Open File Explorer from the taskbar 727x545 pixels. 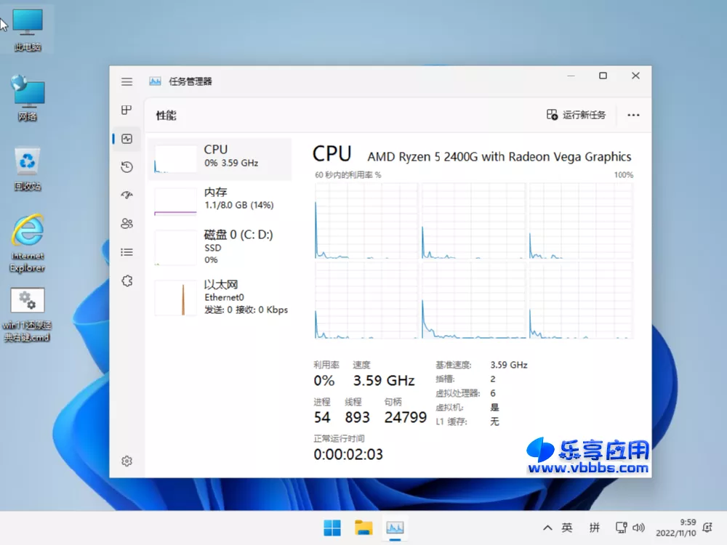click(363, 528)
